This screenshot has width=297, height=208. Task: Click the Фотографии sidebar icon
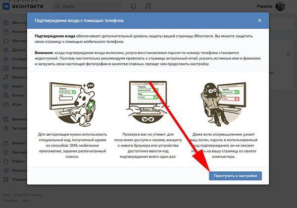(6, 68)
